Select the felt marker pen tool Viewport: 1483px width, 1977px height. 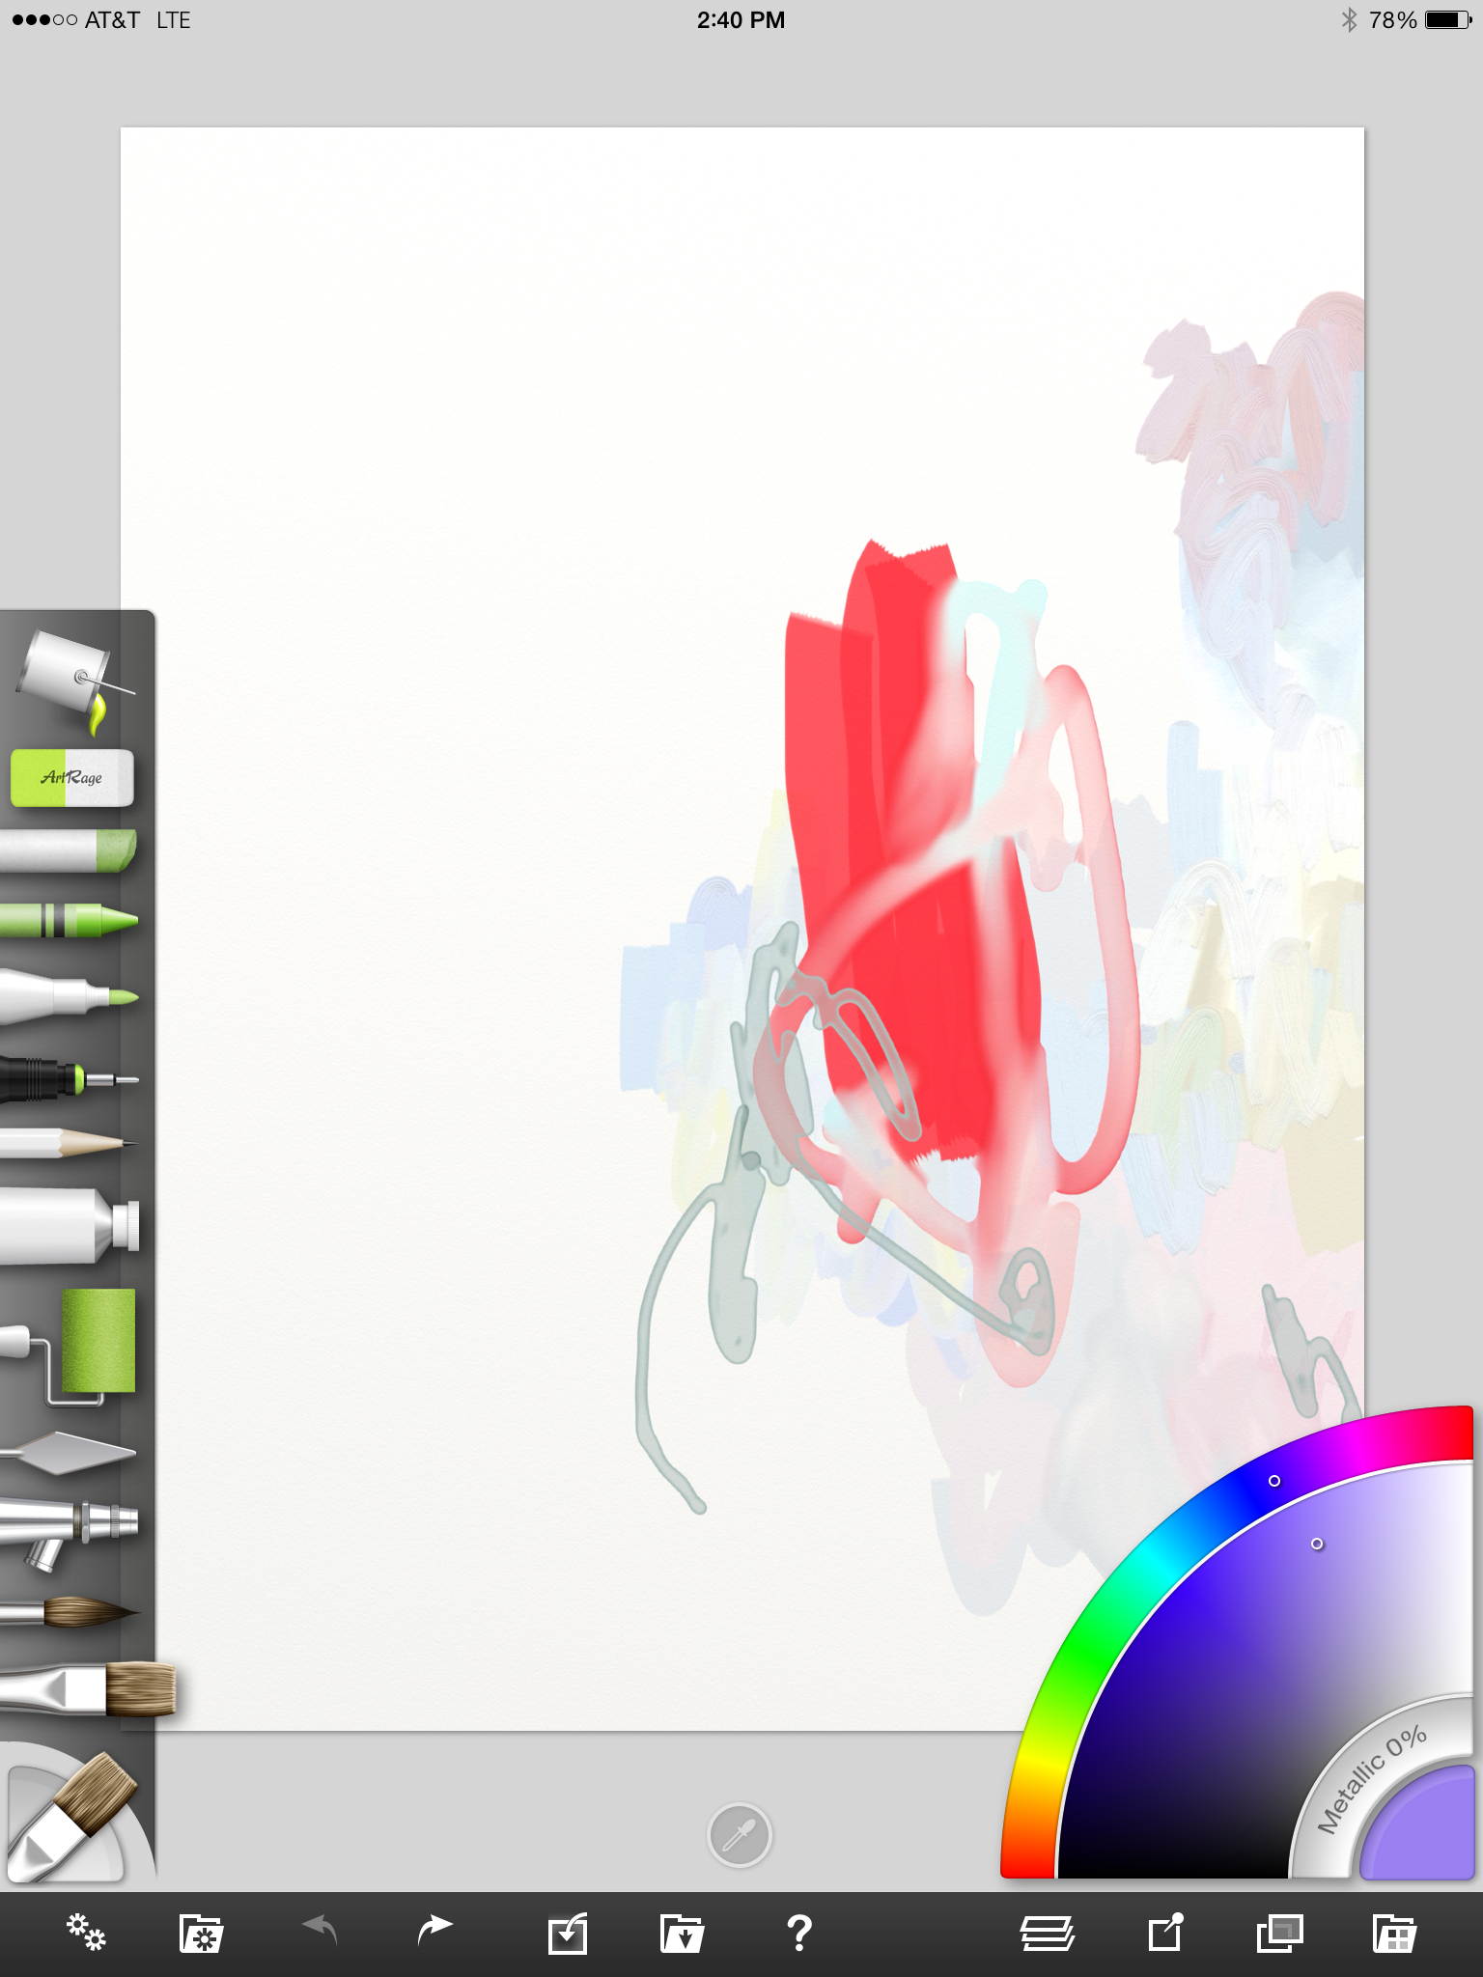pos(68,996)
